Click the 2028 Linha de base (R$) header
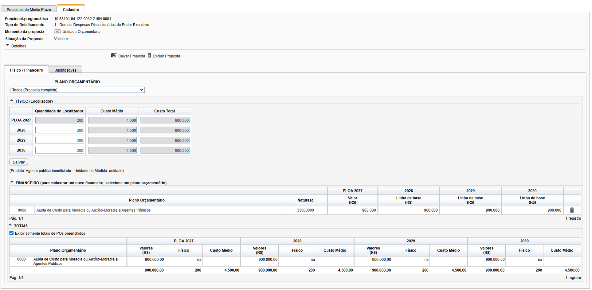This screenshot has height=290, width=592. tap(409, 200)
